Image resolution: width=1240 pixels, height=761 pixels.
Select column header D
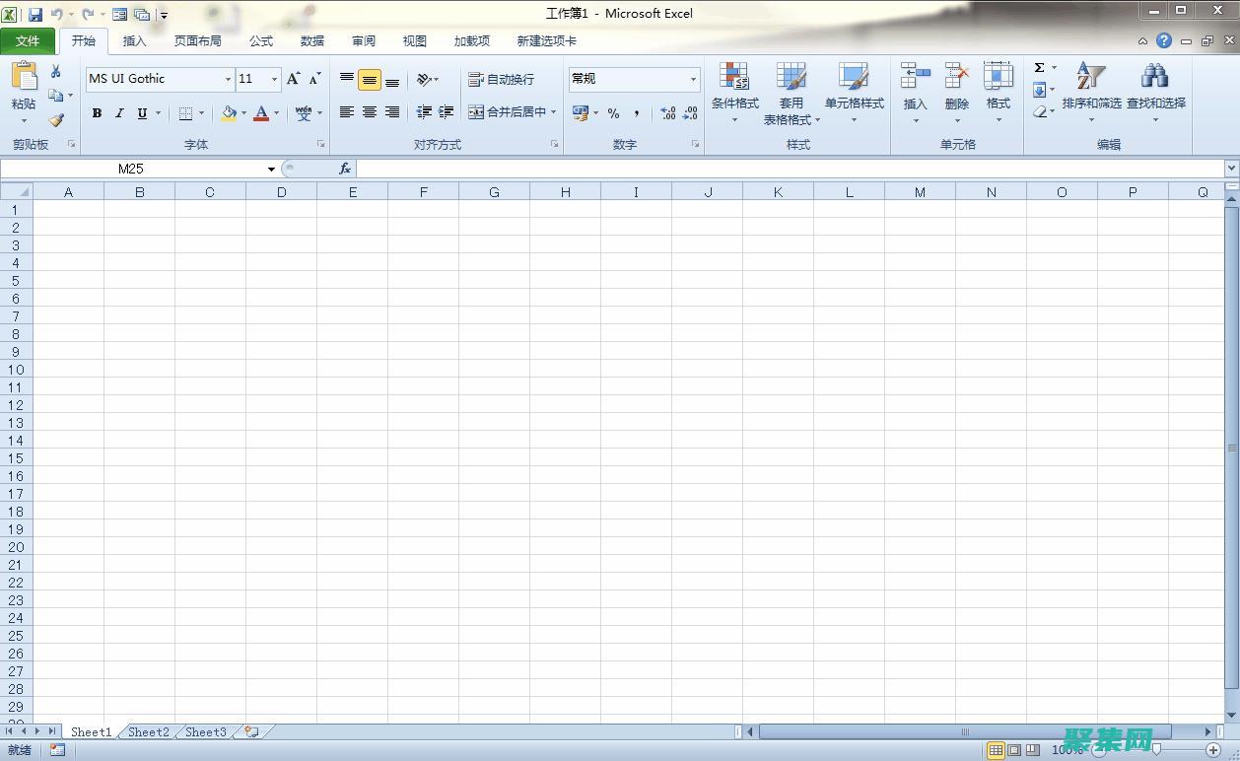tap(281, 192)
